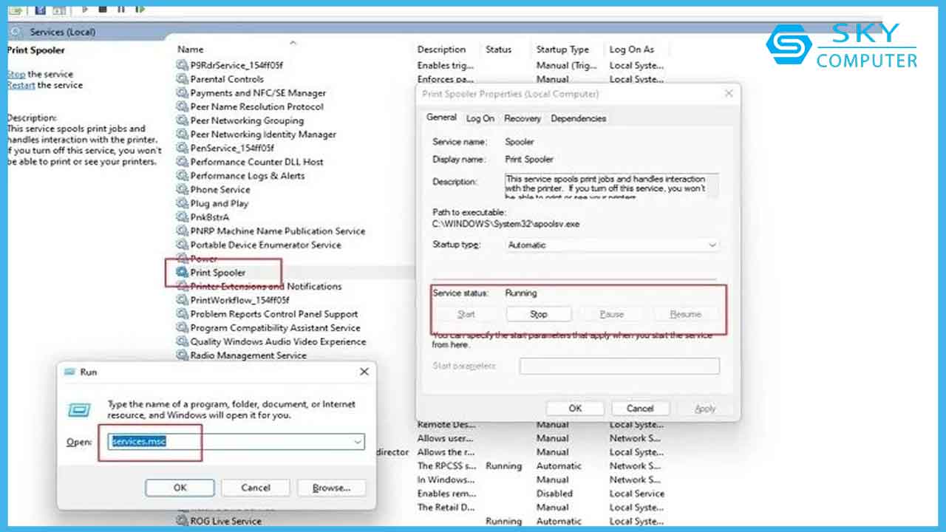Click the gear icon beside Peer Networking Grouping

pos(183,120)
